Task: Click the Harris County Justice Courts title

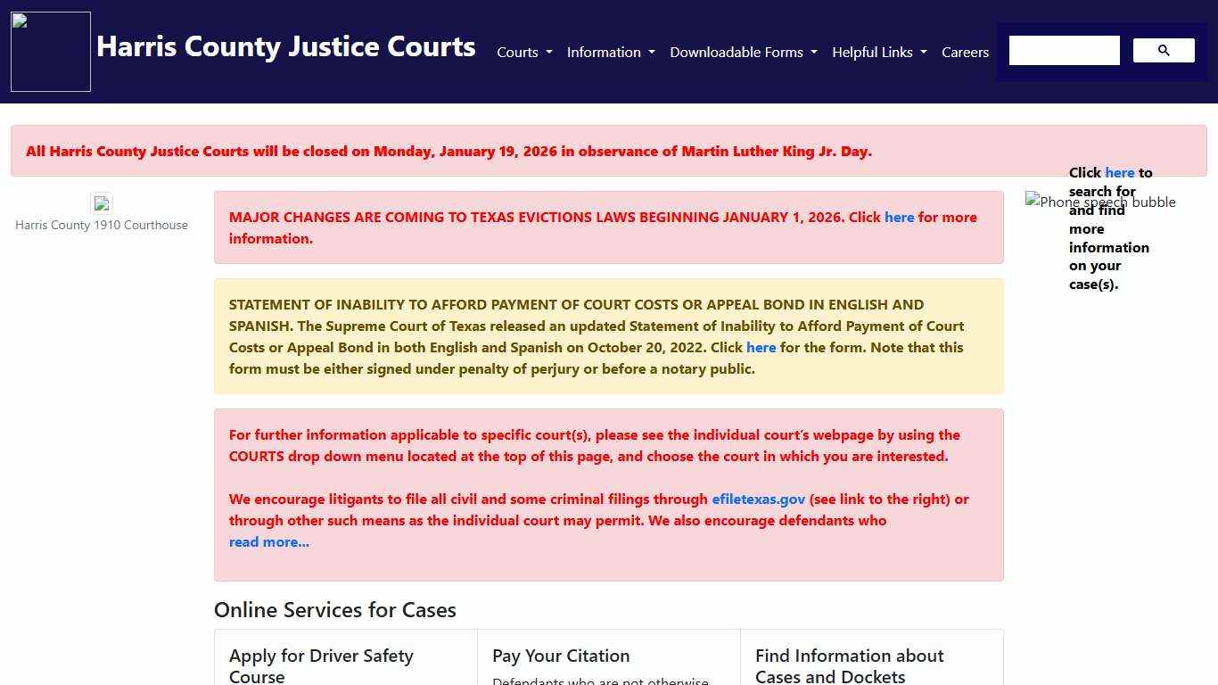Action: pos(285,46)
